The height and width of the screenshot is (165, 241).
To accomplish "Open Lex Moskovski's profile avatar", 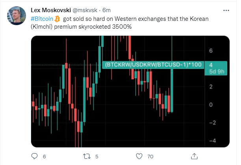I will pos(17,16).
